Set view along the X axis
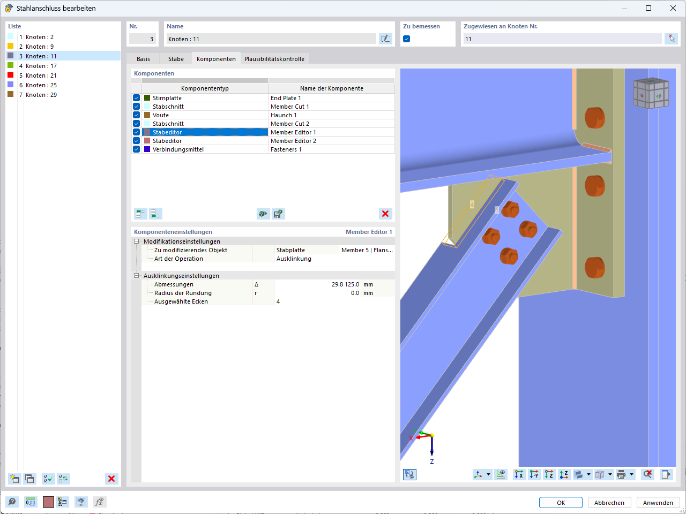The height and width of the screenshot is (514, 686). pyautogui.click(x=519, y=474)
